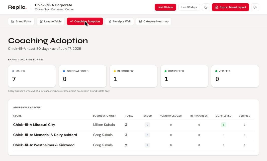The width and height of the screenshot is (267, 161).
Task: Click the bar chart icon on Brand Pulse
Action: tap(13, 21)
